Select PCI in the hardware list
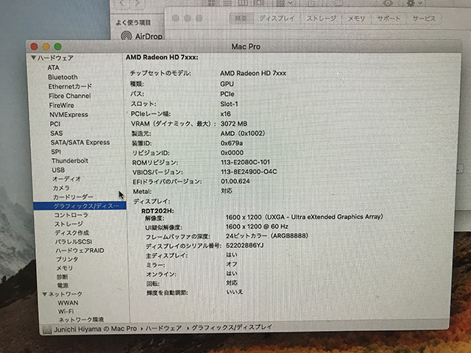The image size is (471, 353). (x=55, y=124)
